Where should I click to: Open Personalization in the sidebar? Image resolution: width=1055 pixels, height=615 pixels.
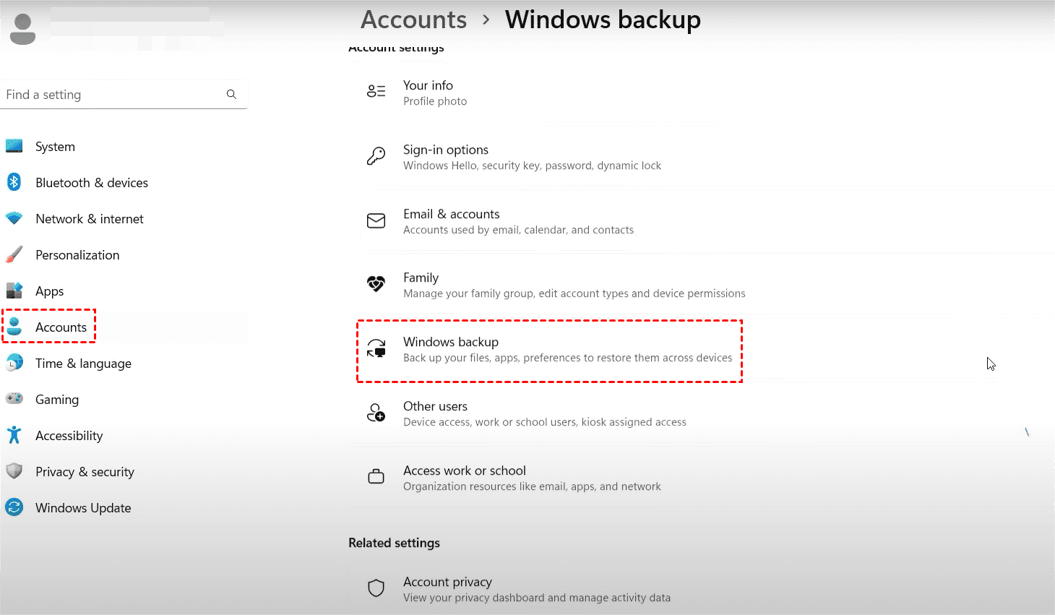(x=77, y=255)
